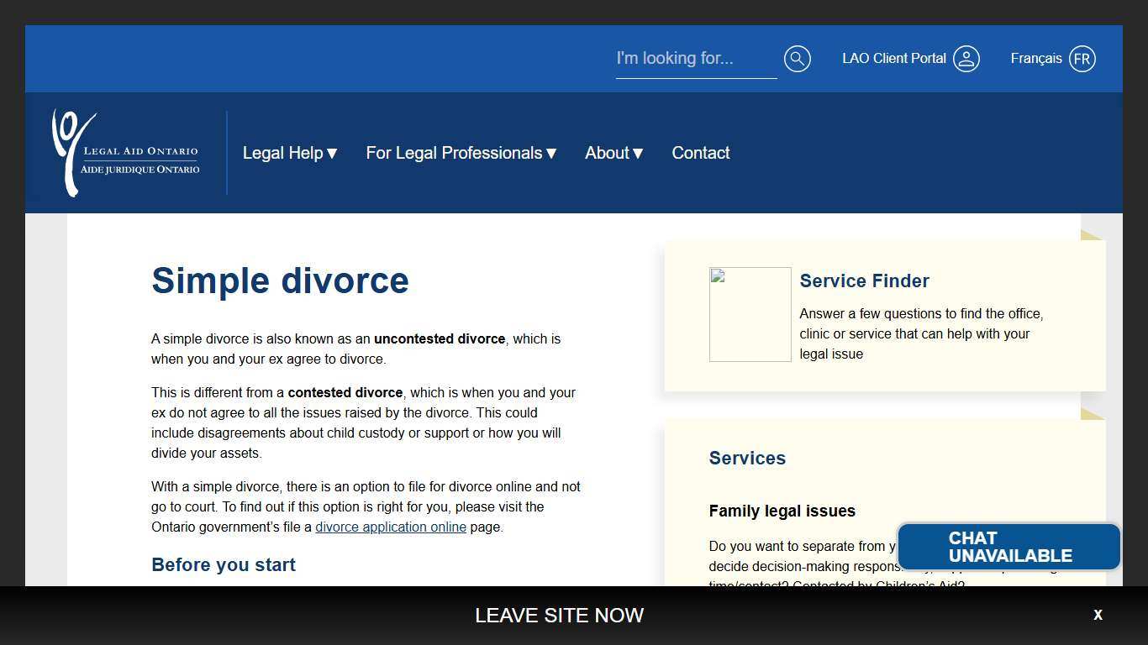
Task: Click the FR language circle icon
Action: click(x=1082, y=58)
